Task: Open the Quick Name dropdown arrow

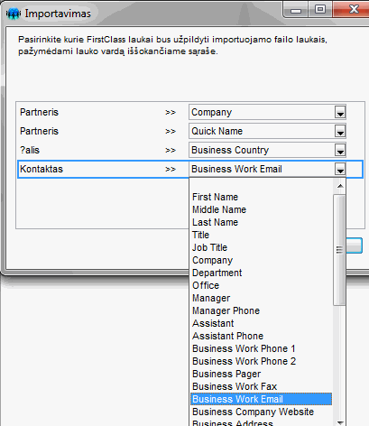Action: click(x=340, y=131)
